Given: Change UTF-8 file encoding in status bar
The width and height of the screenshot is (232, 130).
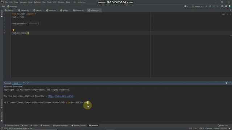Looking at the screenshot, I should [x=202, y=129].
